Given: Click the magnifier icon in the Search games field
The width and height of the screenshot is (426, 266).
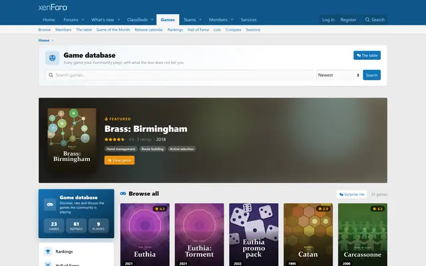Looking at the screenshot, I should click(51, 75).
